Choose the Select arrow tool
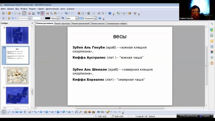 tap(4, 112)
